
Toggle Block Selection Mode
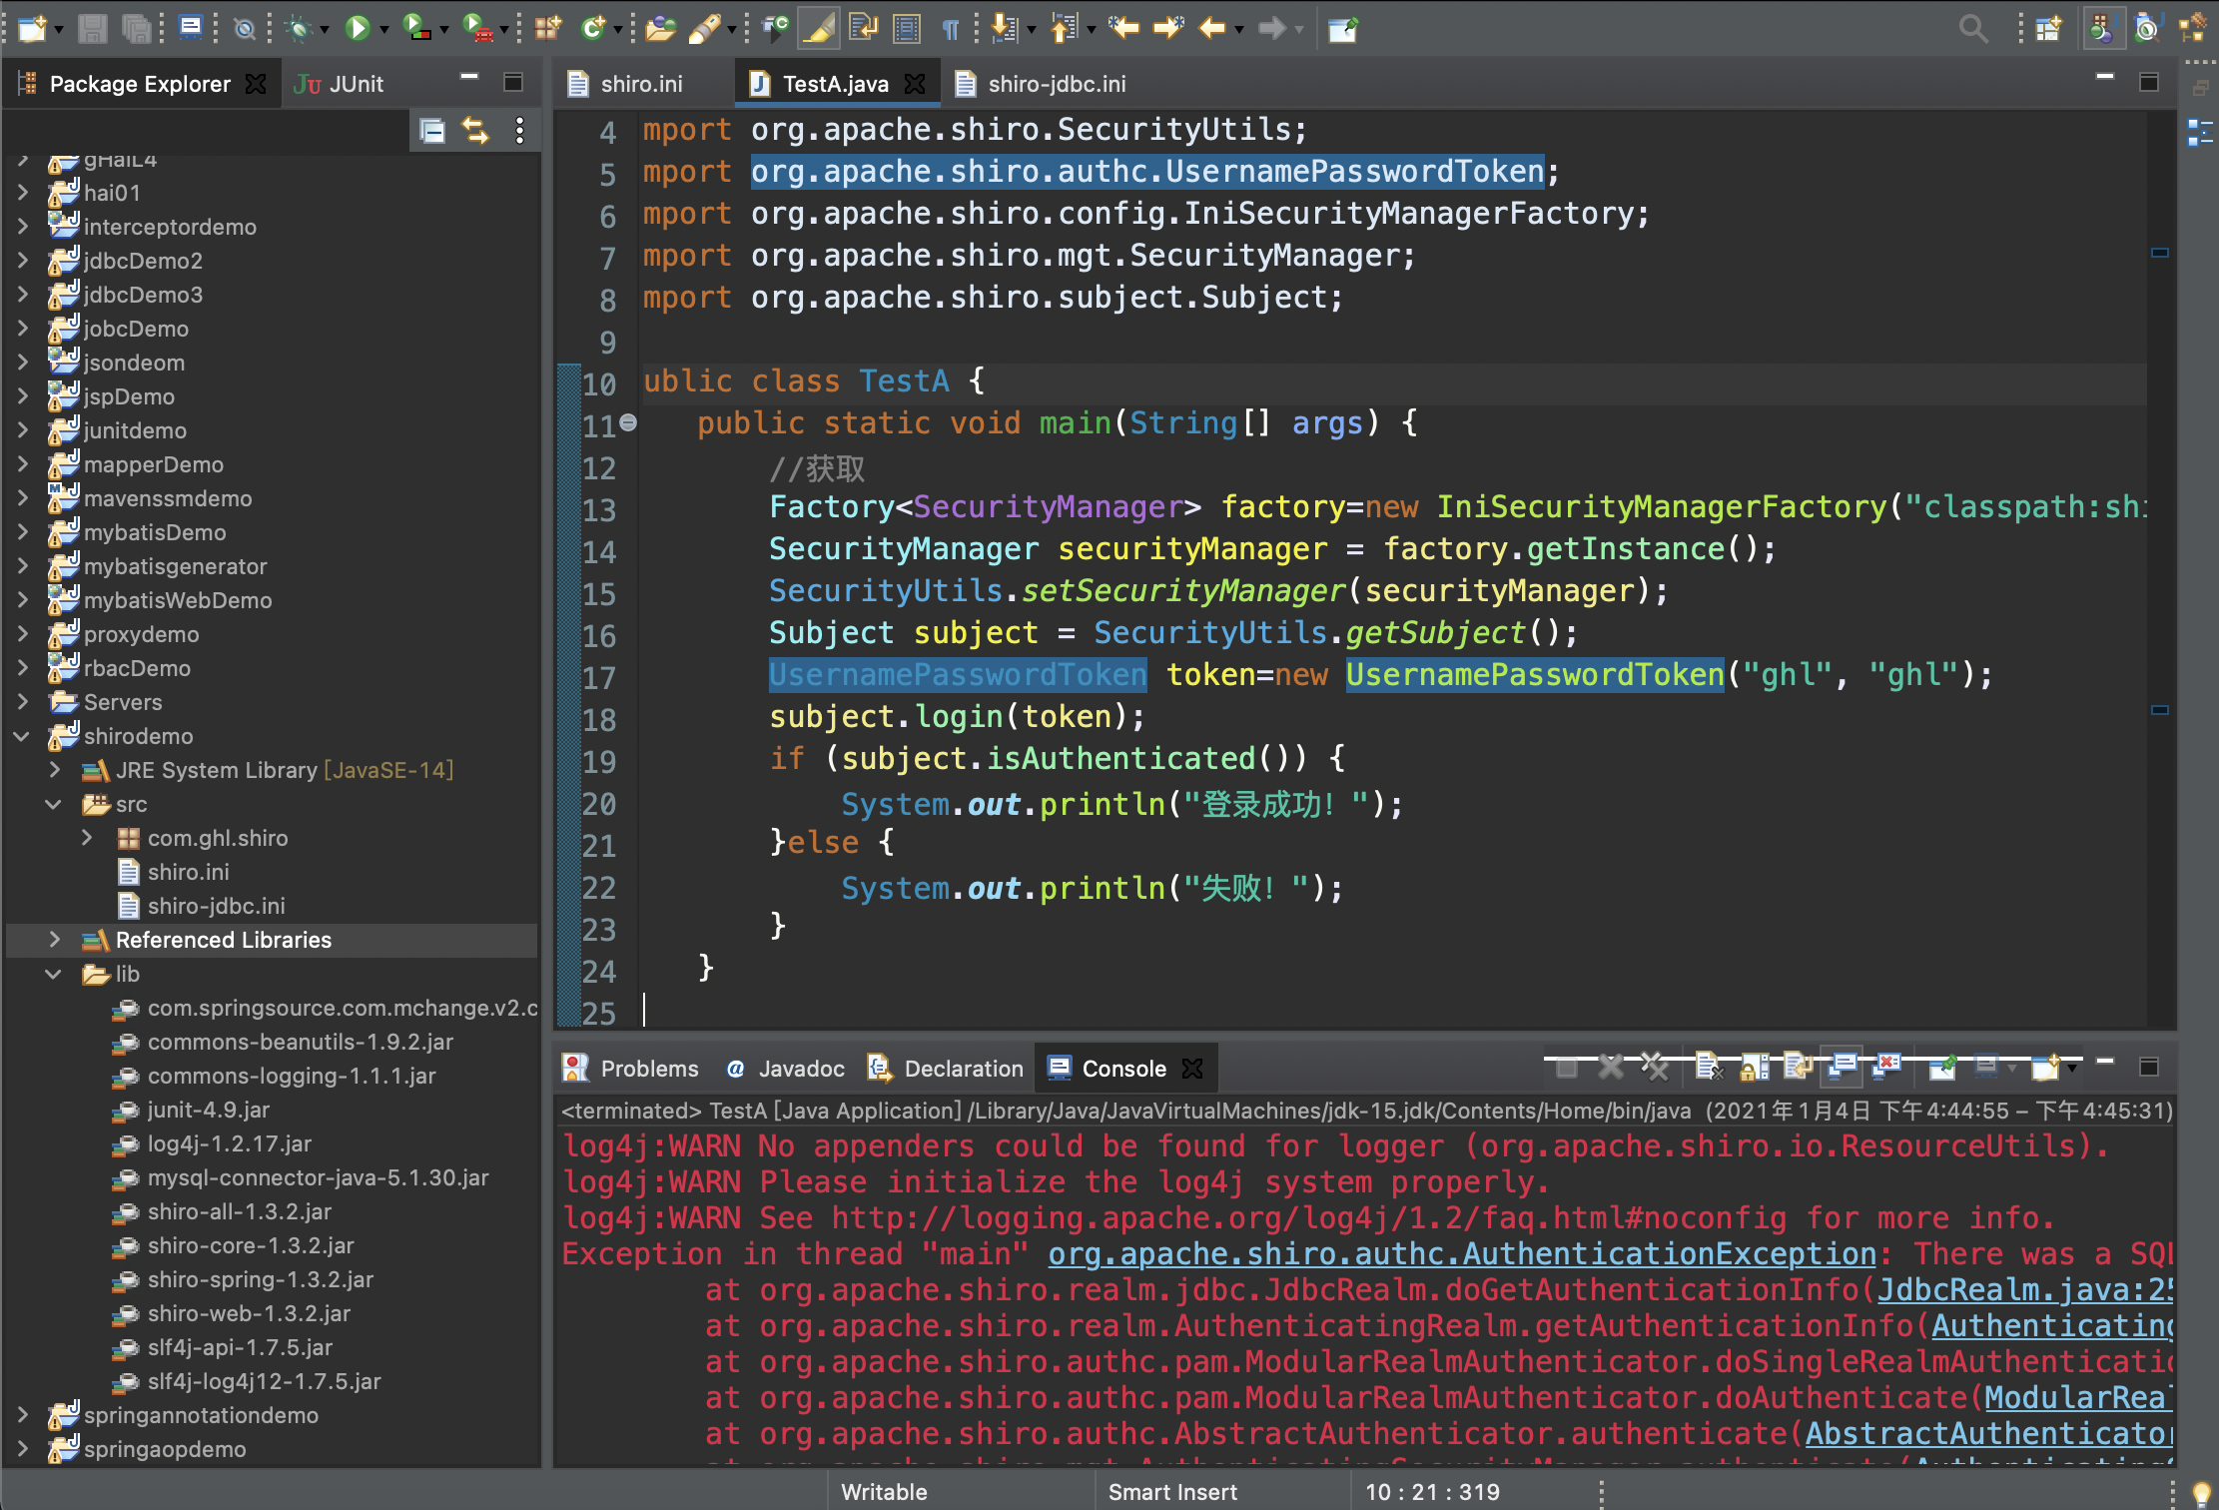[907, 28]
